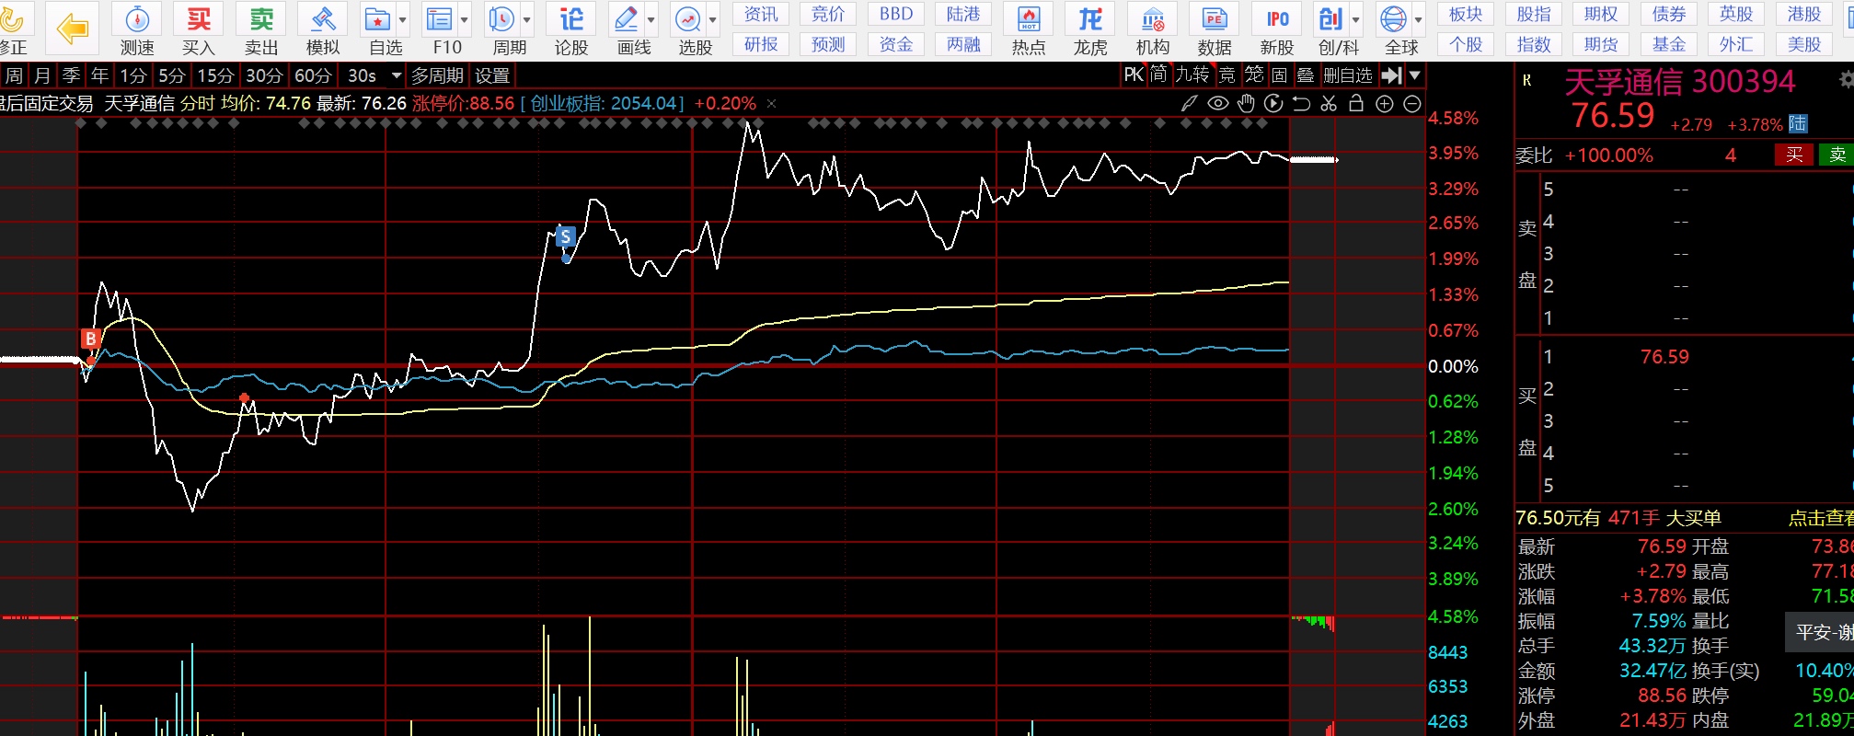Click the 板块 sectors button
The image size is (1854, 736).
(x=1466, y=14)
